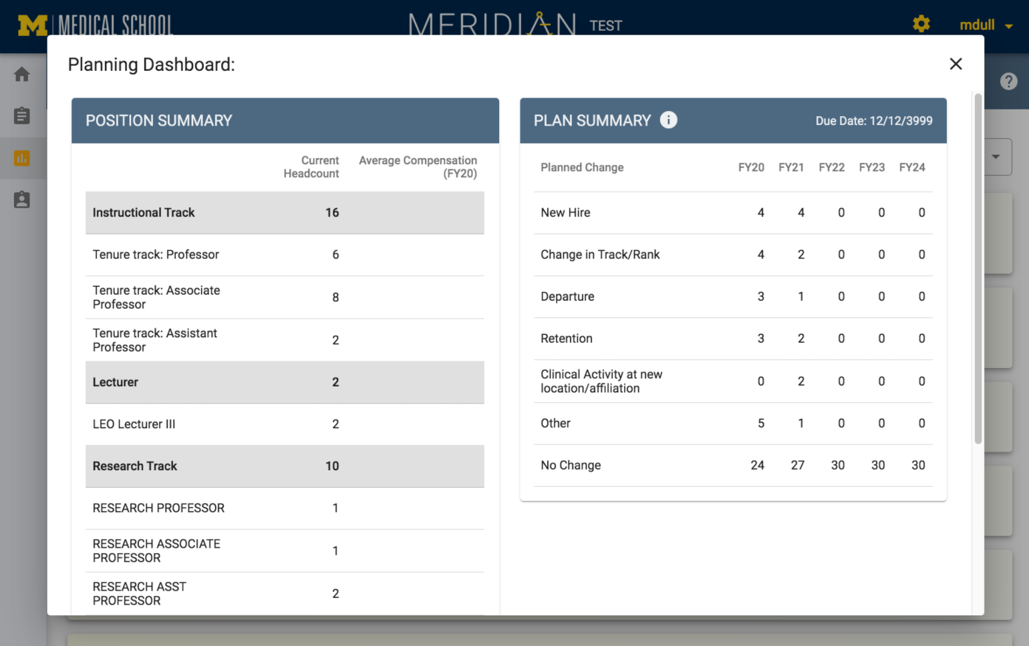Click Instructional Track headcount 16
1029x646 pixels.
click(x=332, y=212)
